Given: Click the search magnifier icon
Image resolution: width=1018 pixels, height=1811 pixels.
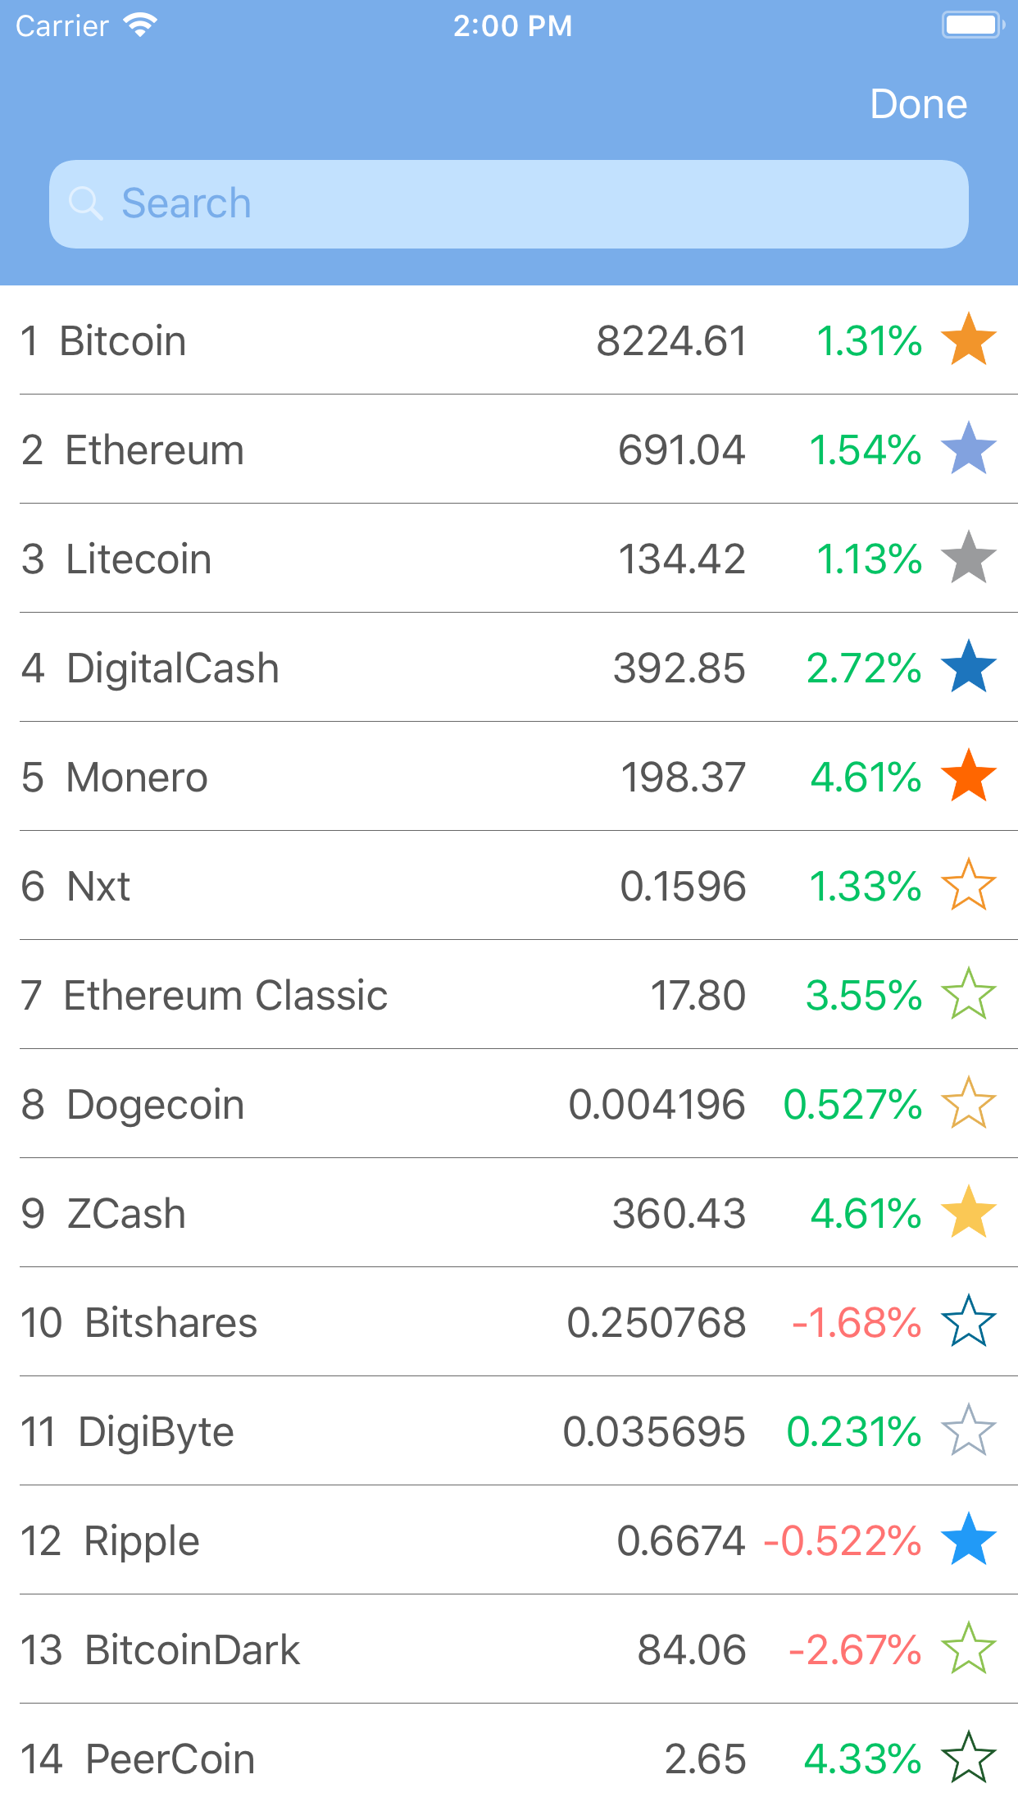Looking at the screenshot, I should pyautogui.click(x=87, y=203).
